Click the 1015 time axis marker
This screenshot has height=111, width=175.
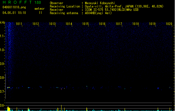point(85,24)
